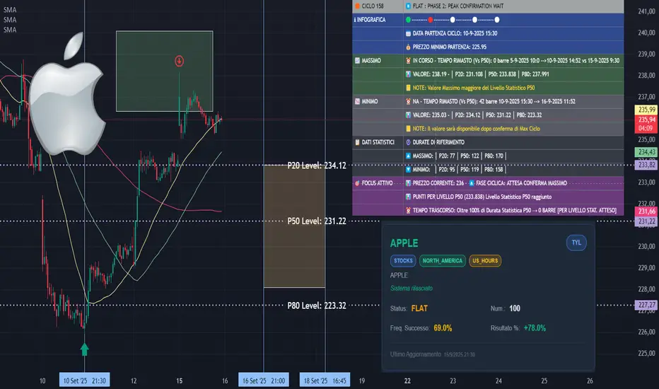Click clipboard icon beside DATI STATISTICI

coord(357,142)
